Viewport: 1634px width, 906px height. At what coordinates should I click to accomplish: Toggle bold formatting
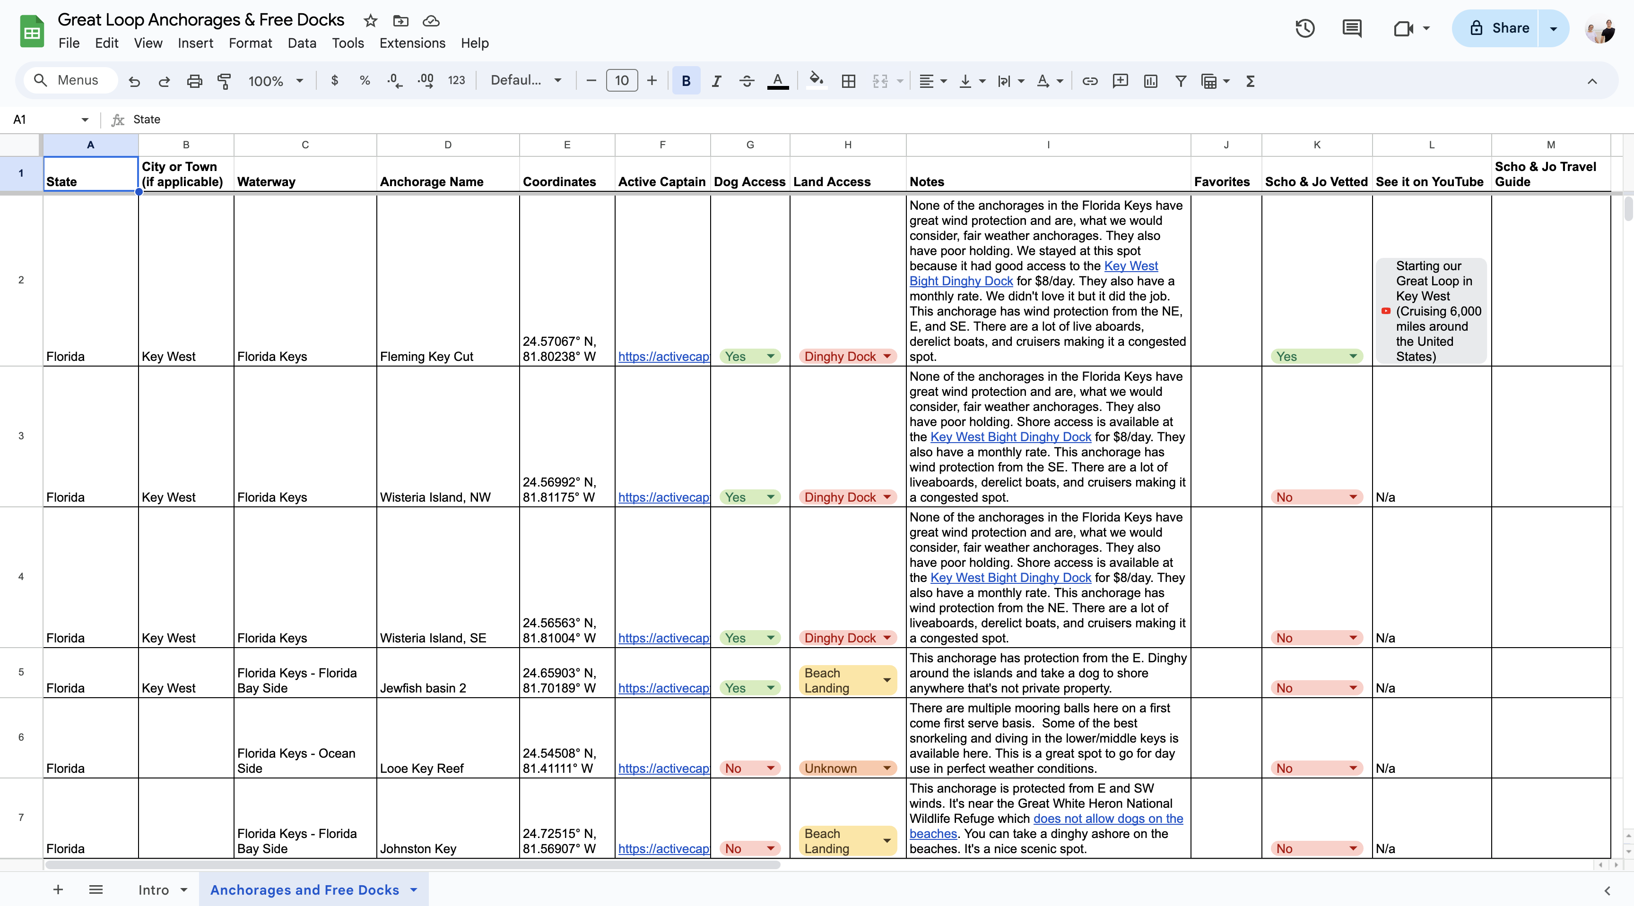coord(686,80)
